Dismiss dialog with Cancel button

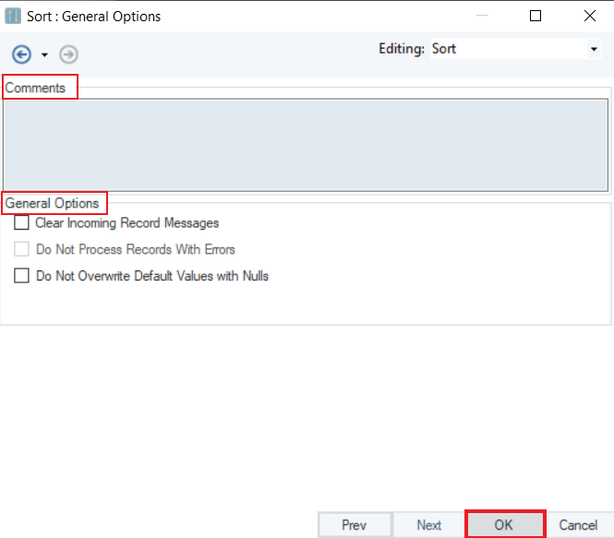point(578,525)
